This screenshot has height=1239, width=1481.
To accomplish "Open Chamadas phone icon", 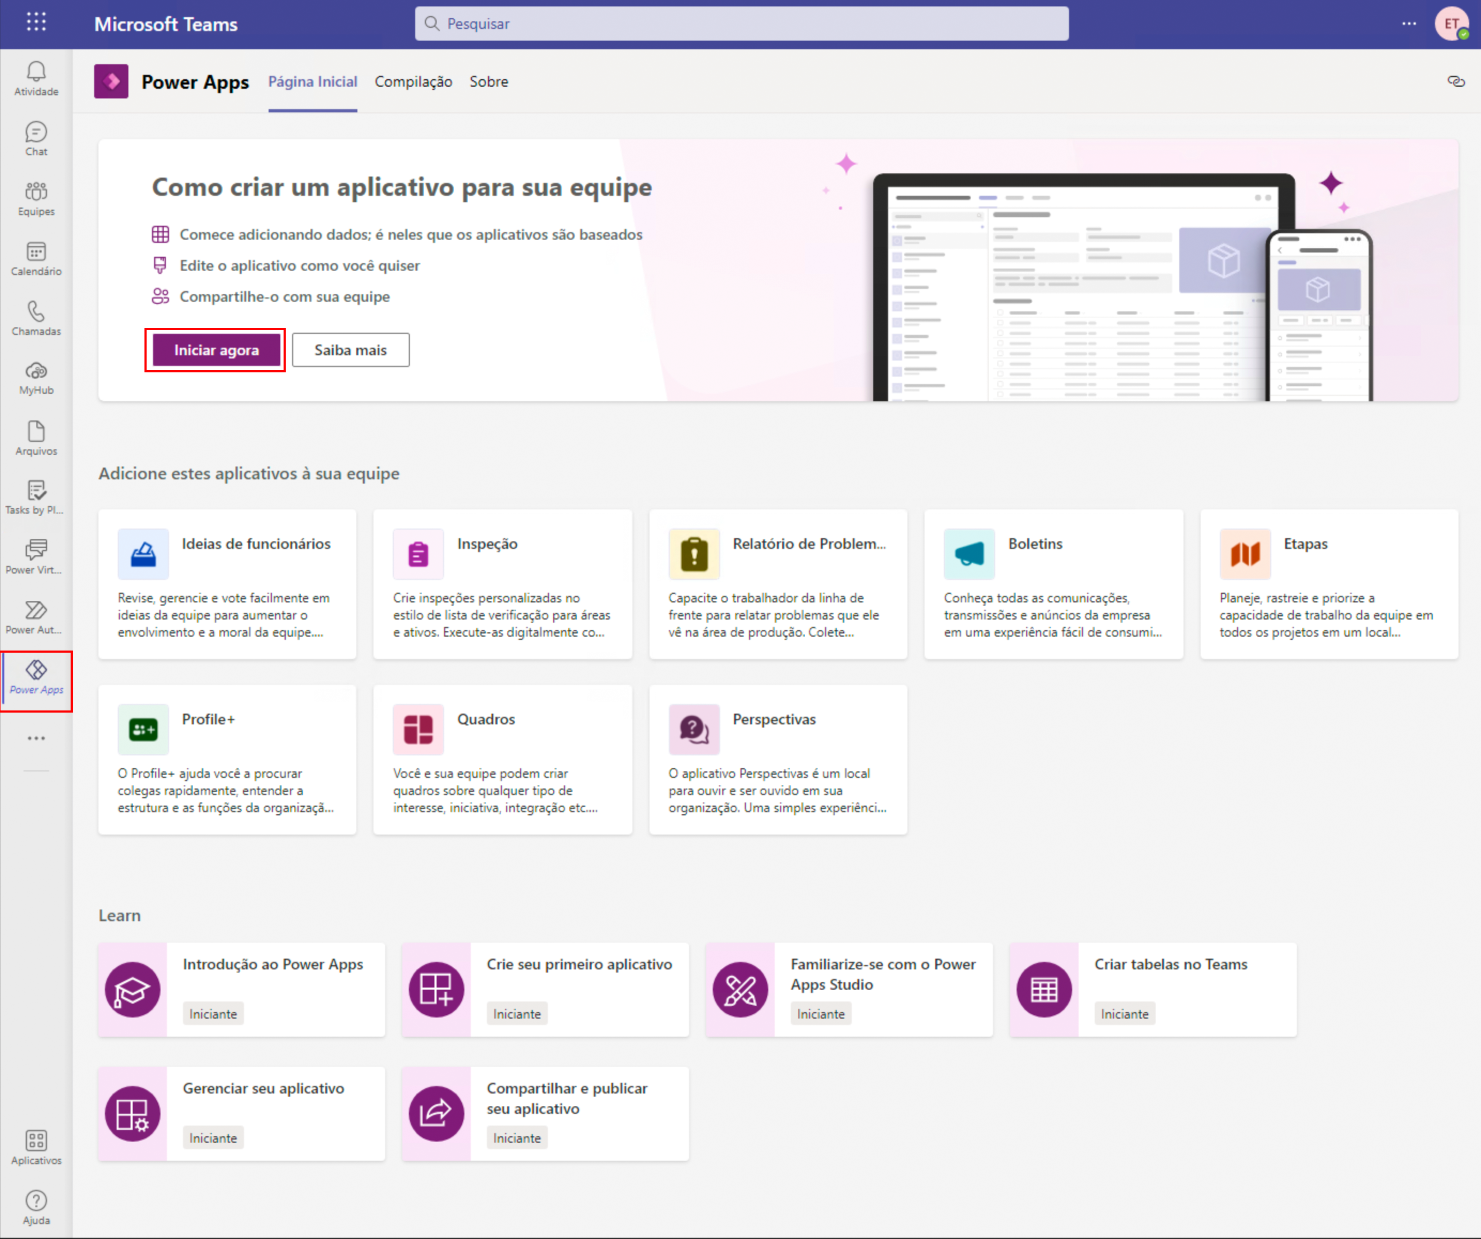I will tap(36, 317).
